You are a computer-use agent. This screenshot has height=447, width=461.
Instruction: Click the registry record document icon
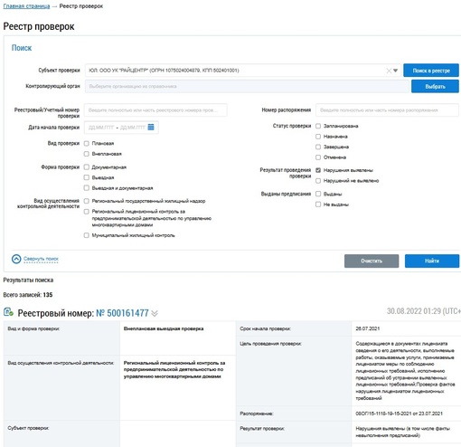tap(8, 312)
